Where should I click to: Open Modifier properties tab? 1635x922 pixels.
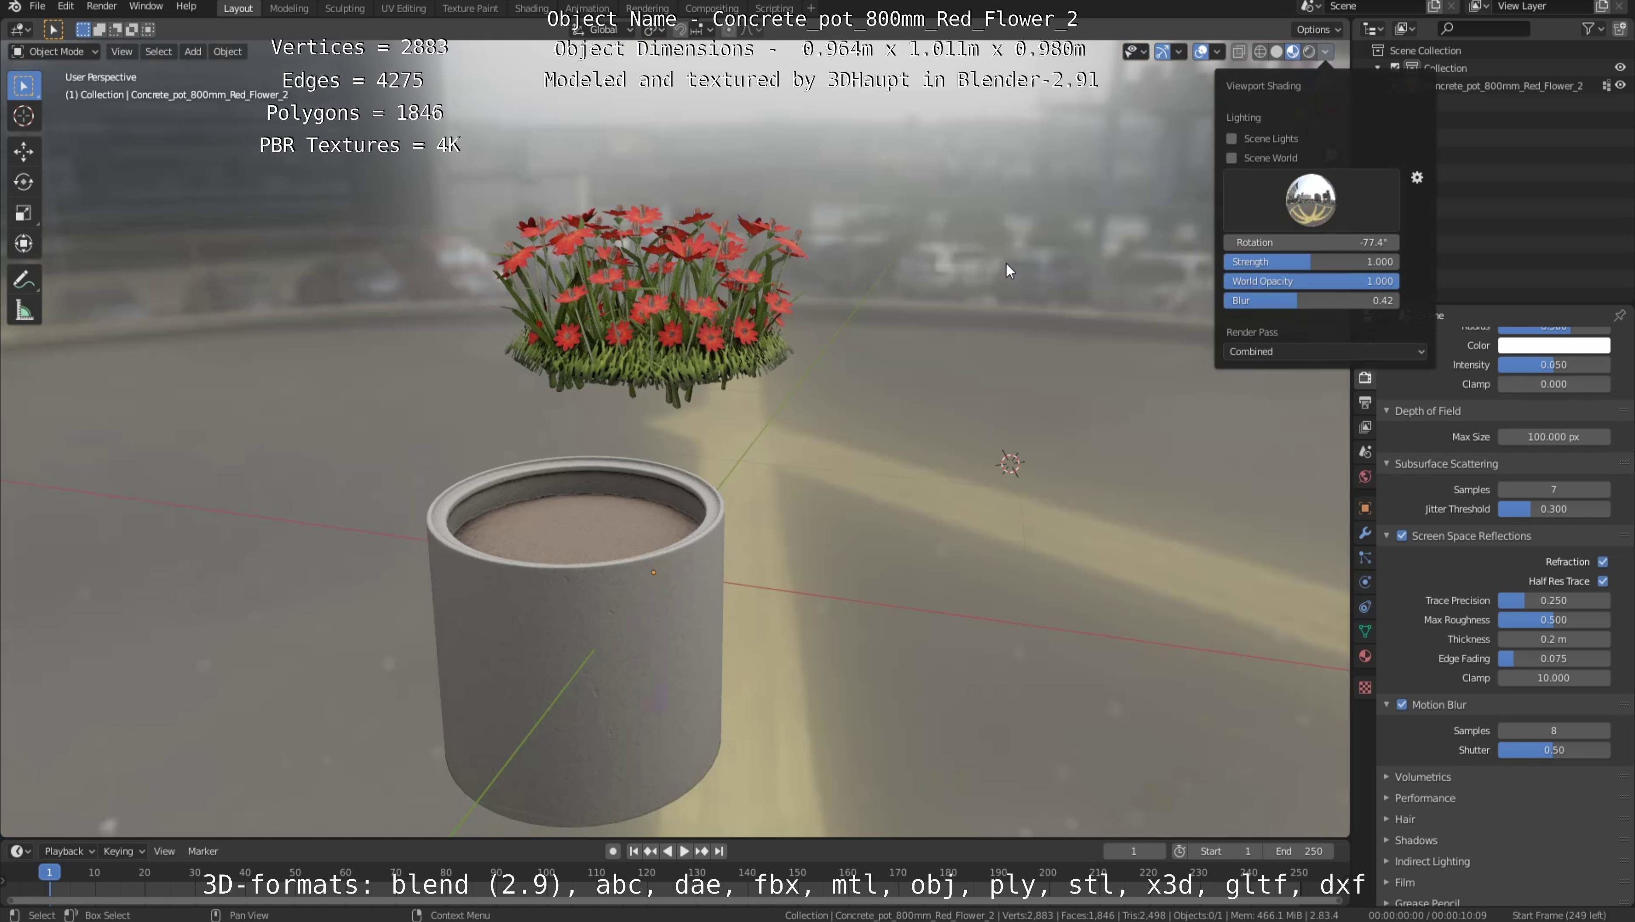[x=1365, y=532]
